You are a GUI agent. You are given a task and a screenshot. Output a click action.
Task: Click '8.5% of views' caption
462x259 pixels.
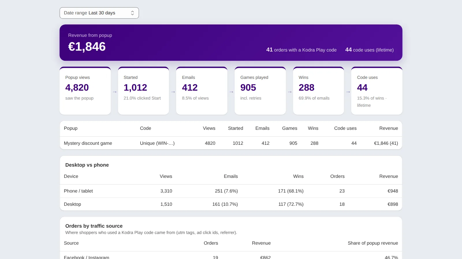tap(195, 98)
